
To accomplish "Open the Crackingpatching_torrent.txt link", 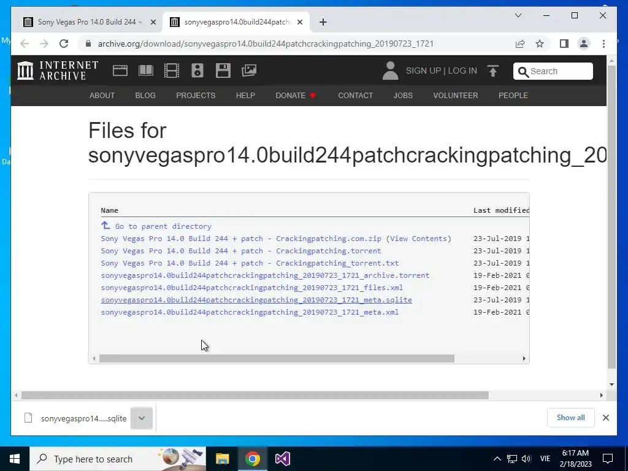I will point(250,263).
